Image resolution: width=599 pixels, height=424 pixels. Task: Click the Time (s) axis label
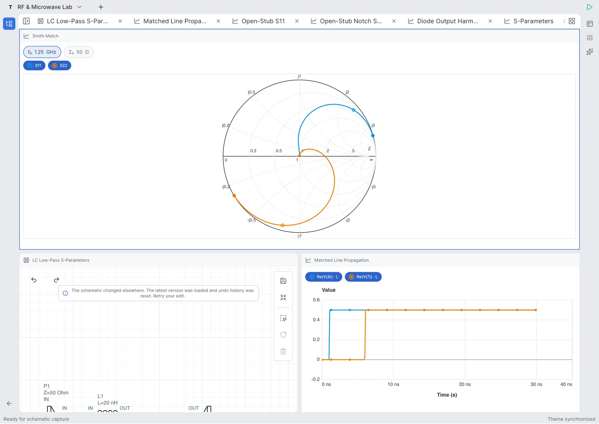click(x=447, y=395)
